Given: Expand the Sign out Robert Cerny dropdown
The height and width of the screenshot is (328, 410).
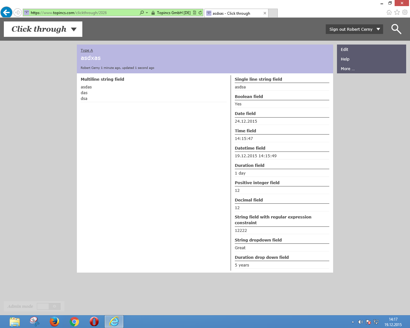Looking at the screenshot, I should tap(378, 29).
